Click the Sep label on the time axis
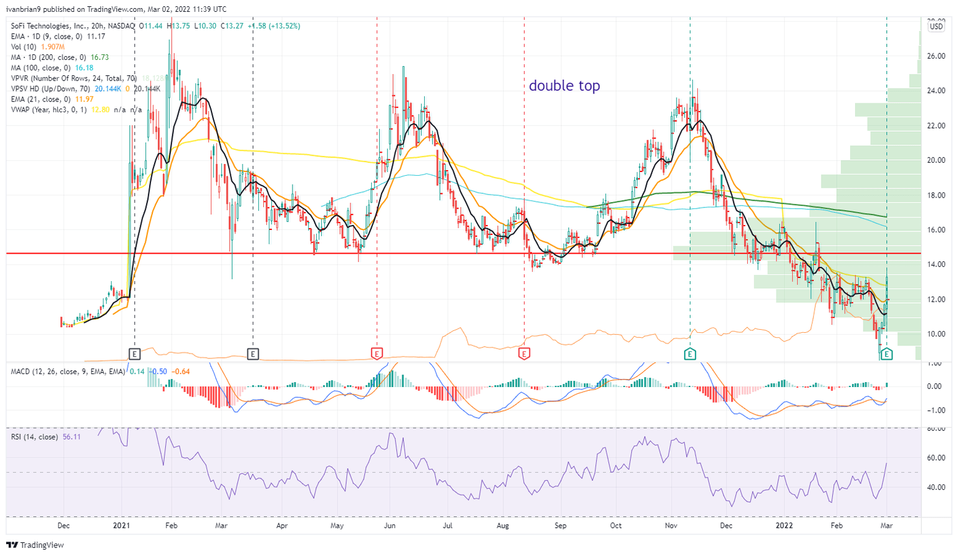The width and height of the screenshot is (958, 556). coord(561,525)
